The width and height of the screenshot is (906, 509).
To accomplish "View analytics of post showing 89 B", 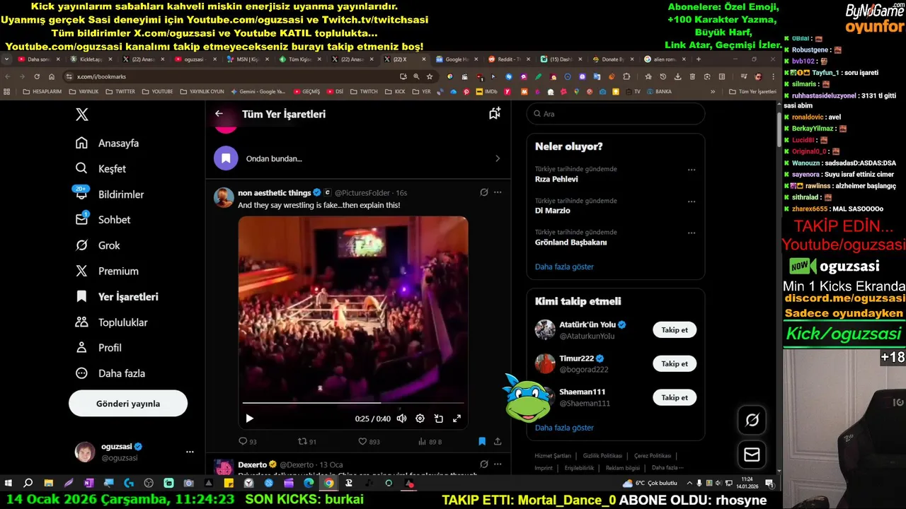I will click(430, 441).
